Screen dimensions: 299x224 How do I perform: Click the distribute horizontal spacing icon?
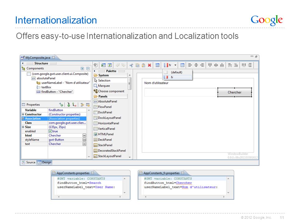coord(244,65)
